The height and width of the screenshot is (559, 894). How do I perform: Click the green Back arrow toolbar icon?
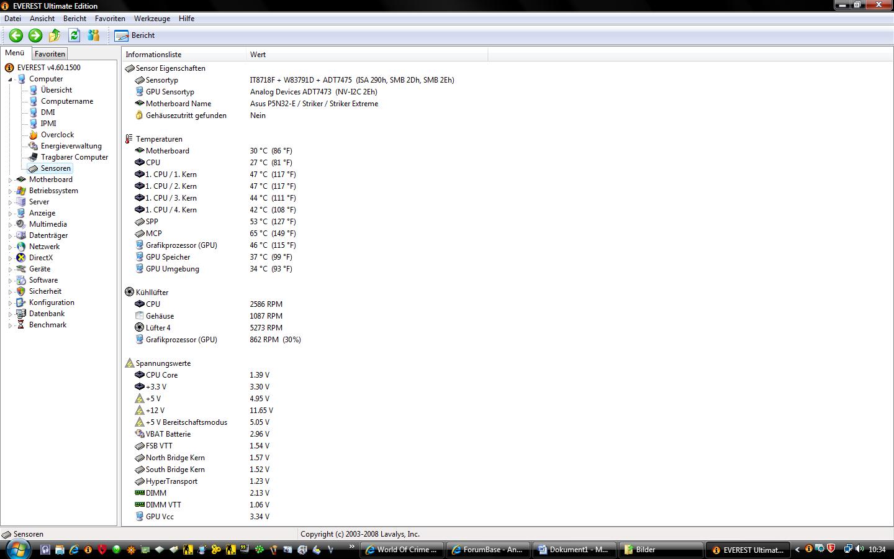click(x=16, y=35)
